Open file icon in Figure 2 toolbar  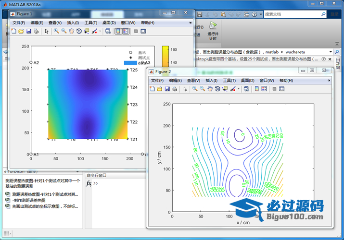click(x=160, y=89)
